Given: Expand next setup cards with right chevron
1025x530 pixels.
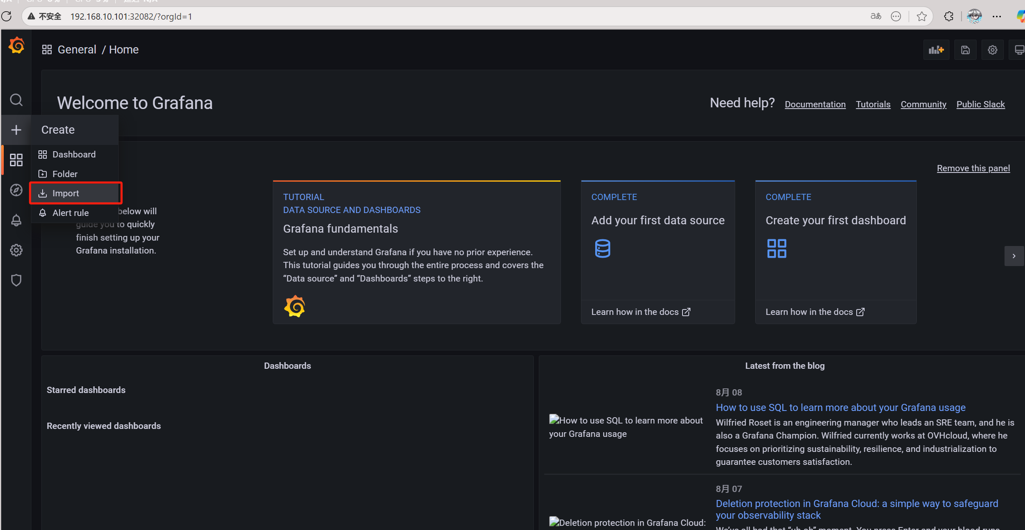Looking at the screenshot, I should 1014,256.
